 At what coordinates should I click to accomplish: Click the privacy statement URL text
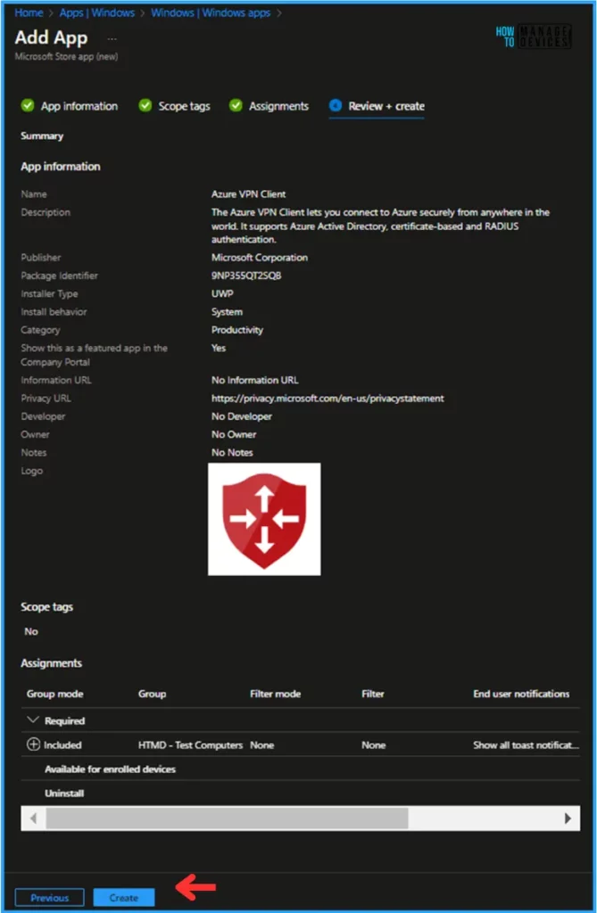coord(328,399)
